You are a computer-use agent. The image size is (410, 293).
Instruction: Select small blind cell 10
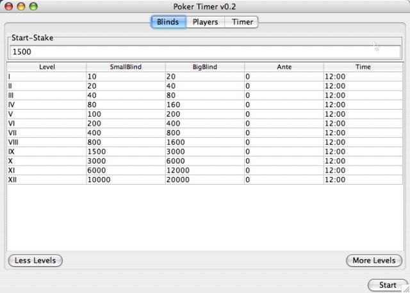[126, 77]
